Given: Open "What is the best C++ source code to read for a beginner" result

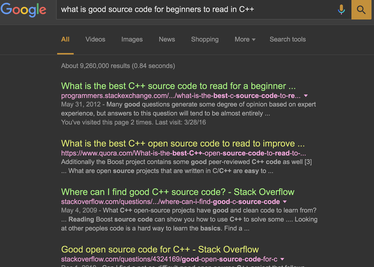Looking at the screenshot, I should (178, 86).
